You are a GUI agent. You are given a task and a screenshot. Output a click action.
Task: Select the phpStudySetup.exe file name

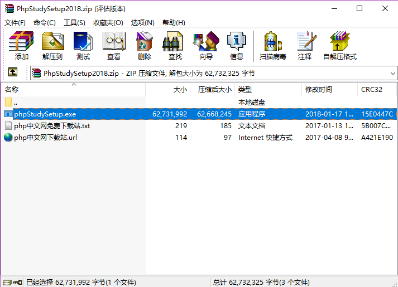(45, 114)
